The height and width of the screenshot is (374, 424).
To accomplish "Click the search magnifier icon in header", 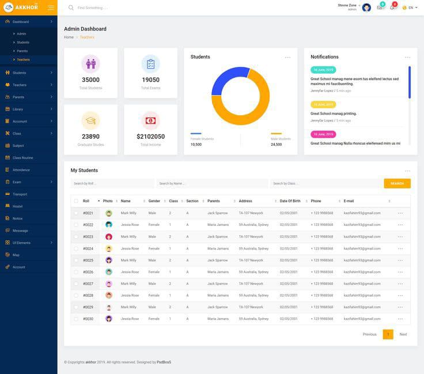I will 71,8.
